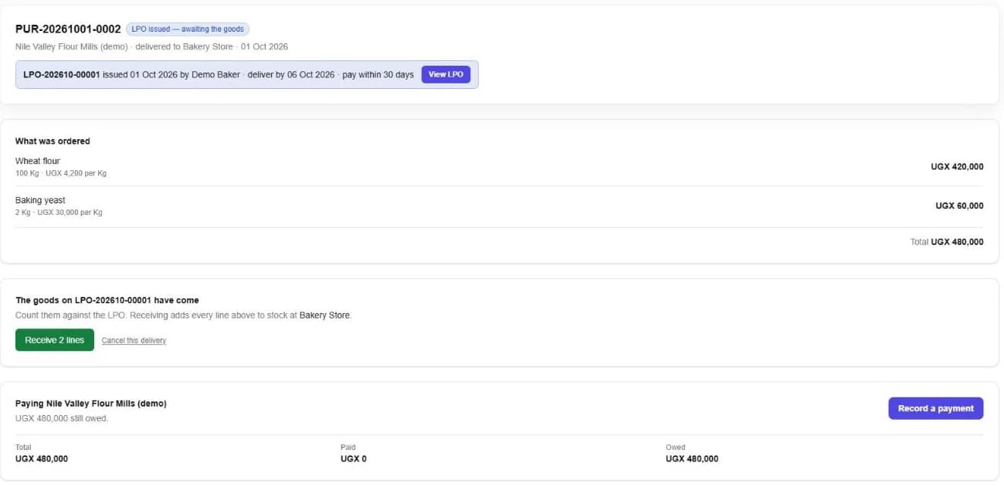Image resolution: width=1004 pixels, height=487 pixels.
Task: Click the UGX 0 Paid value
Action: 354,459
